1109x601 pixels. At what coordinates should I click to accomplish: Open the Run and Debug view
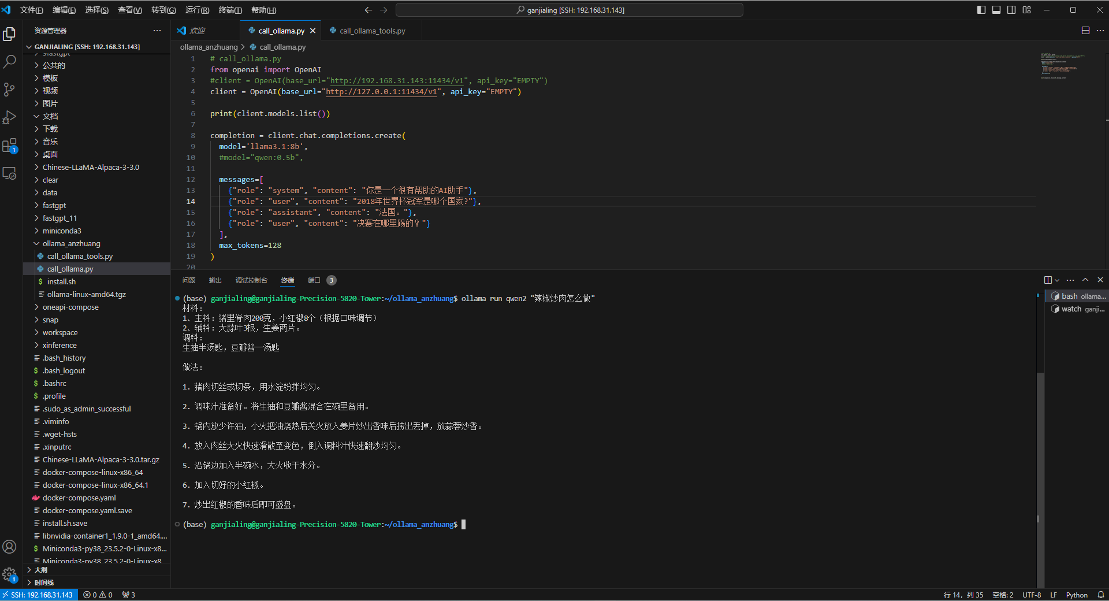pyautogui.click(x=9, y=117)
